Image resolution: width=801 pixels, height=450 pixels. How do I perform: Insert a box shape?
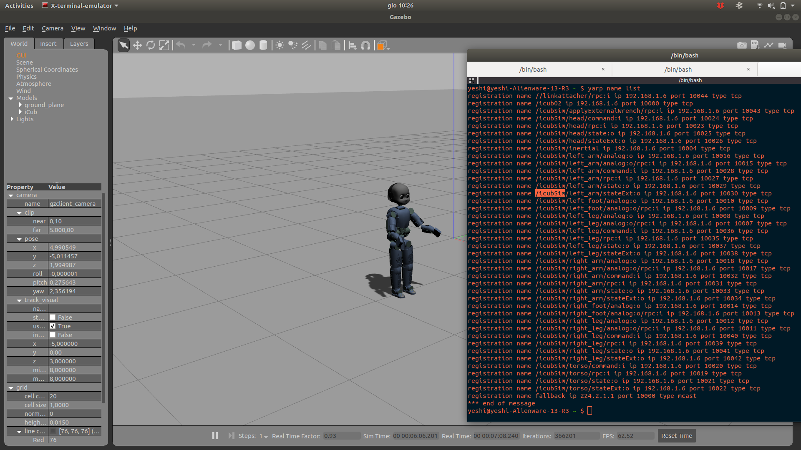pos(237,45)
